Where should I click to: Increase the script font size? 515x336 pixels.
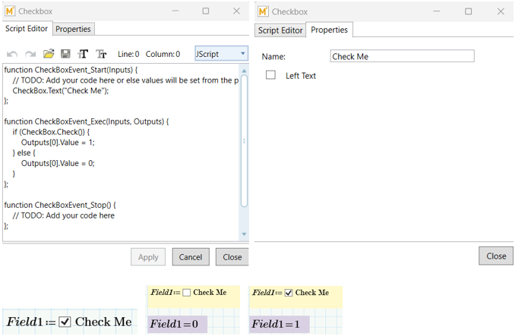(x=84, y=54)
